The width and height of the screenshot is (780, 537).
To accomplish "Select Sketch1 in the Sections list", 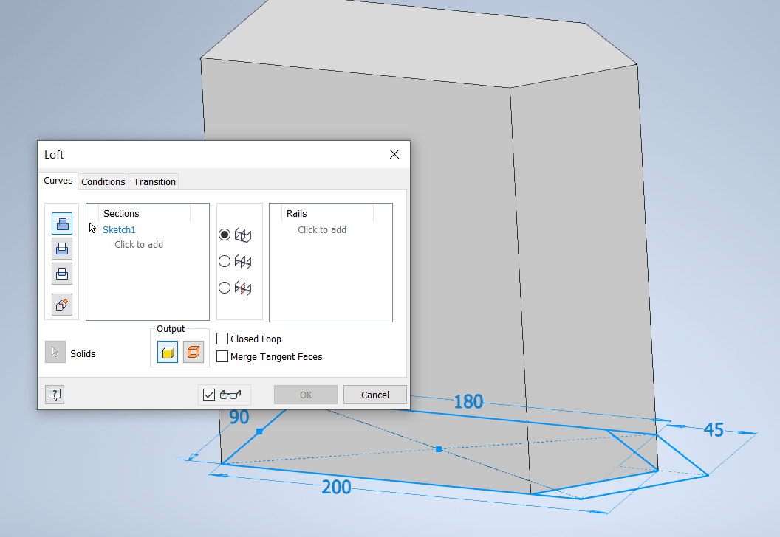I will pyautogui.click(x=117, y=229).
